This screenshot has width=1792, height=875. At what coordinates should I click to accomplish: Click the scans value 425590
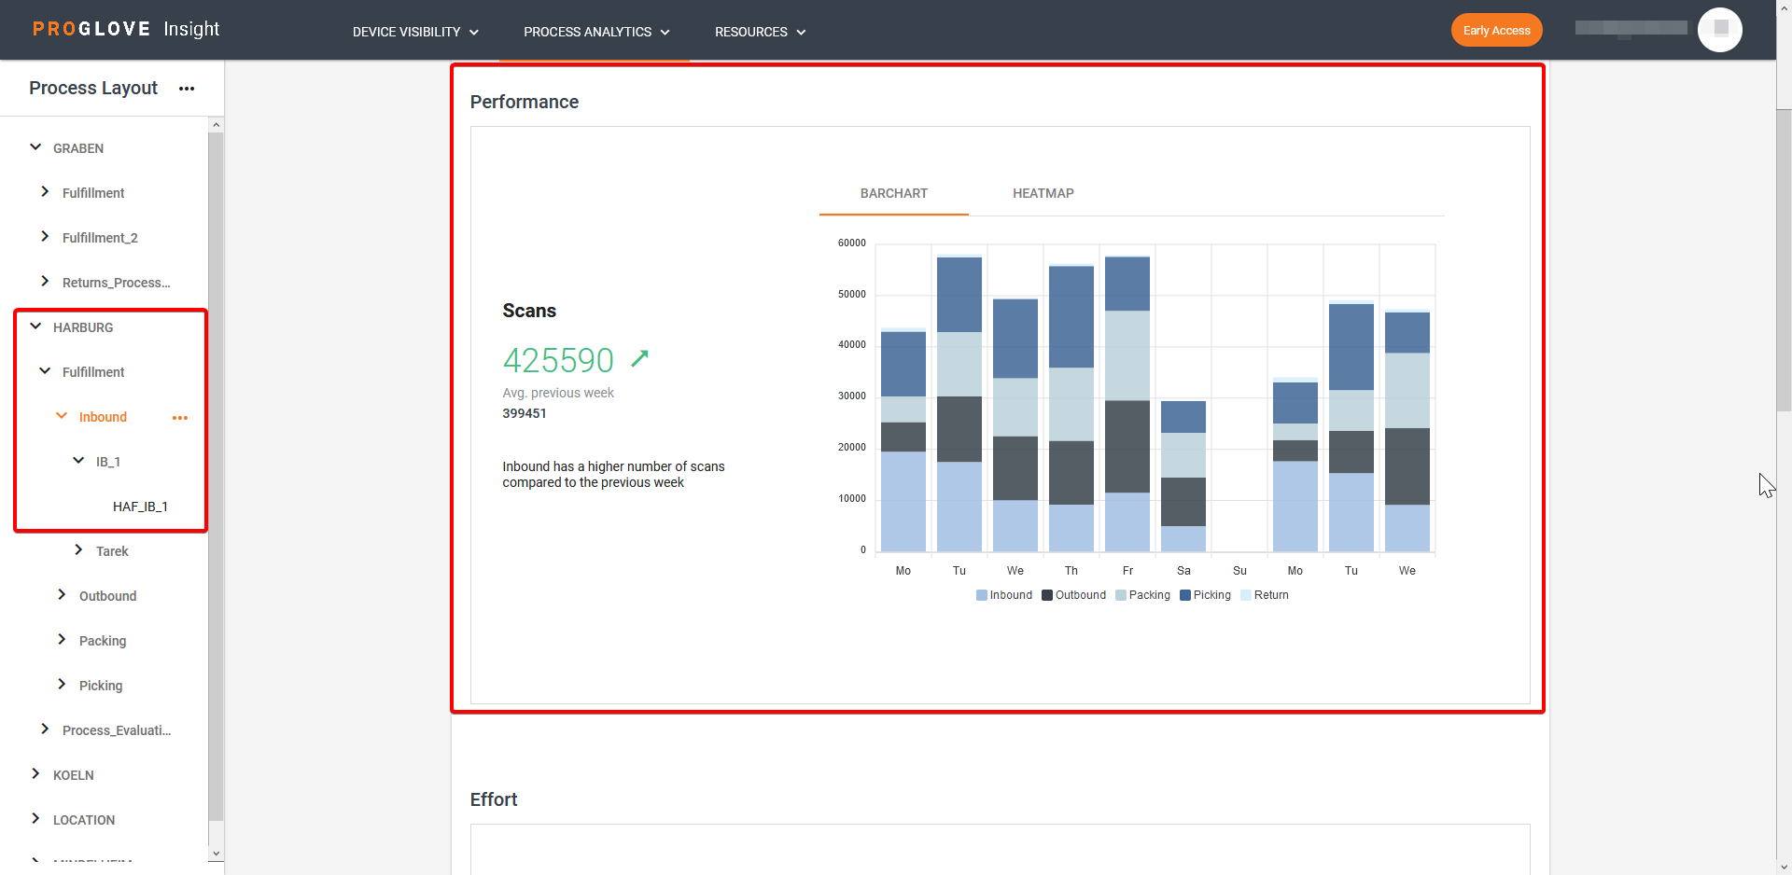pos(558,360)
